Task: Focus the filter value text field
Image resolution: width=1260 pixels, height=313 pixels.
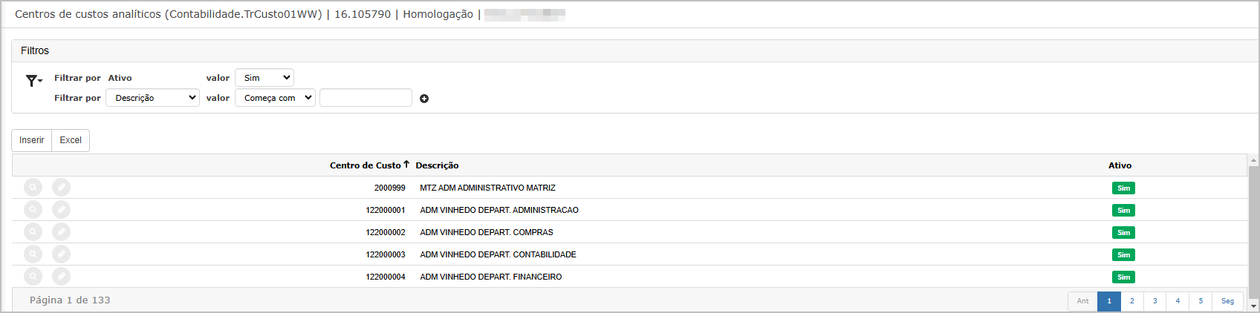Action: pyautogui.click(x=366, y=98)
